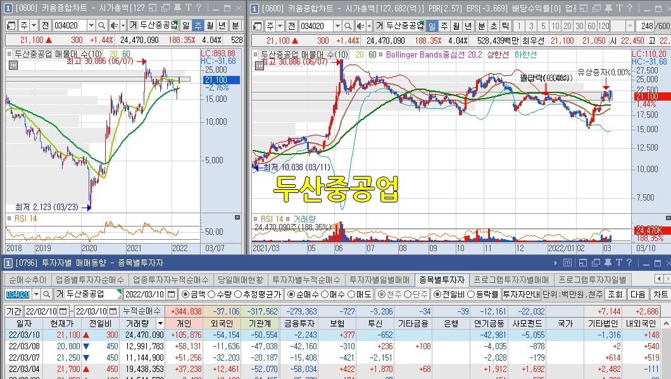The width and height of the screenshot is (671, 379).
Task: Select 순매수 radio option
Action: point(303,294)
